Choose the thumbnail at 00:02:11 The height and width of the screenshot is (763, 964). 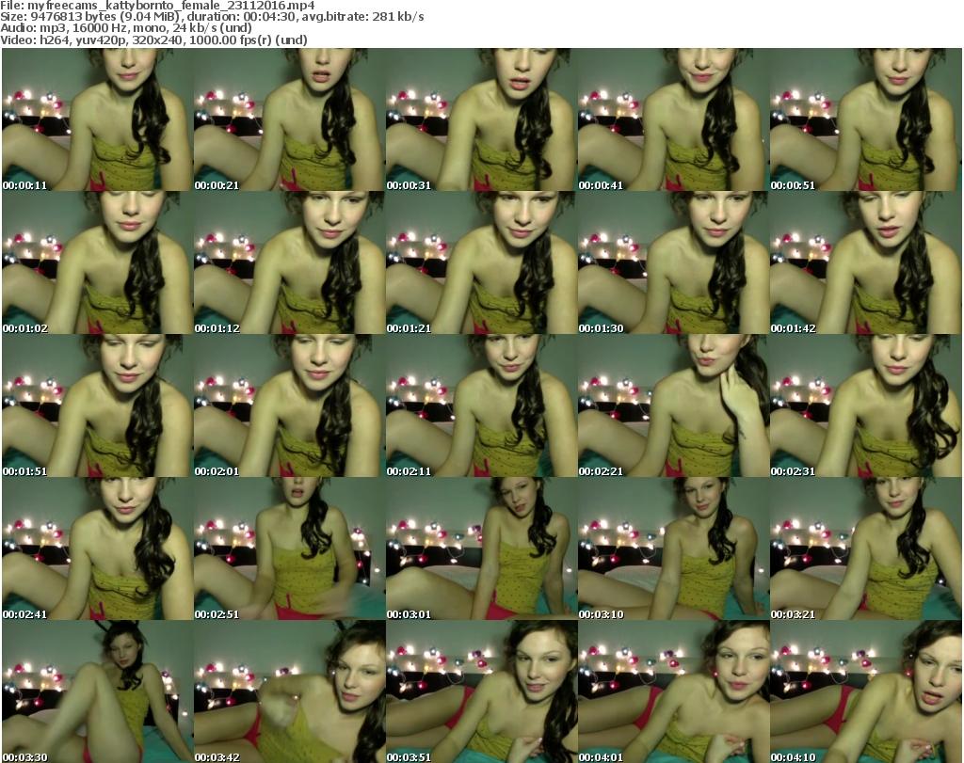(x=481, y=405)
